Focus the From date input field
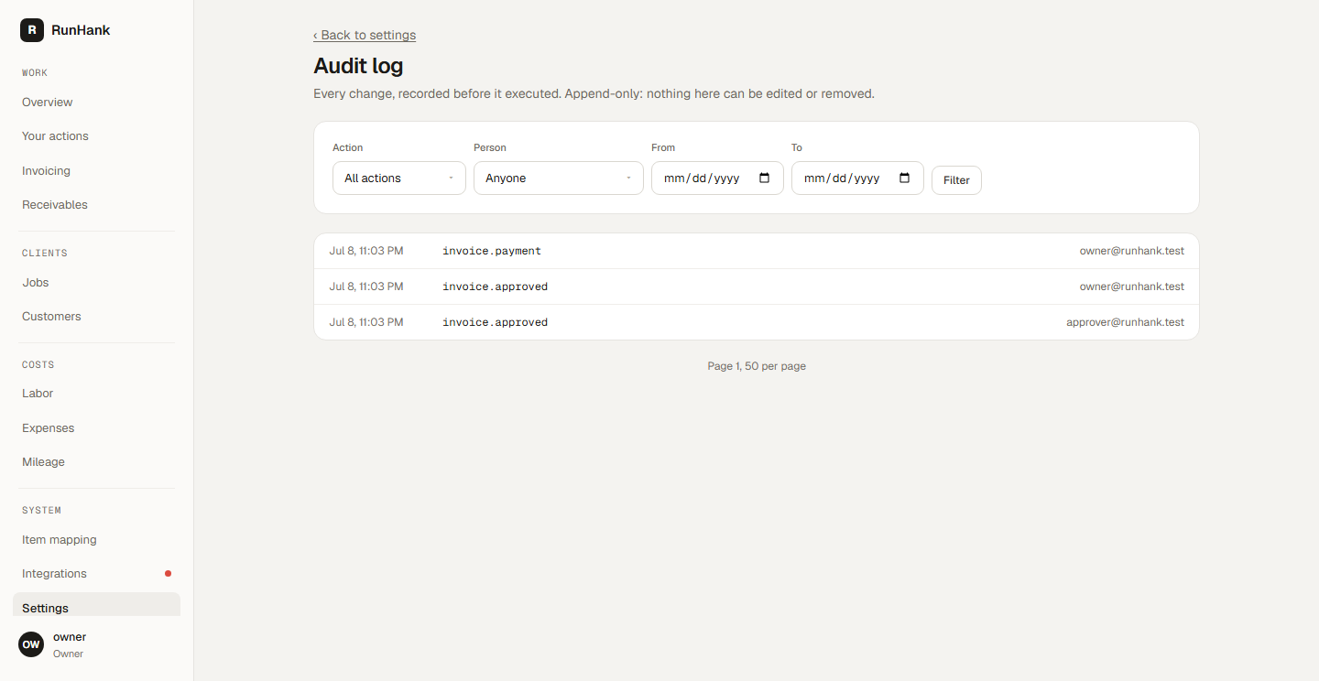This screenshot has height=681, width=1319. 717,178
